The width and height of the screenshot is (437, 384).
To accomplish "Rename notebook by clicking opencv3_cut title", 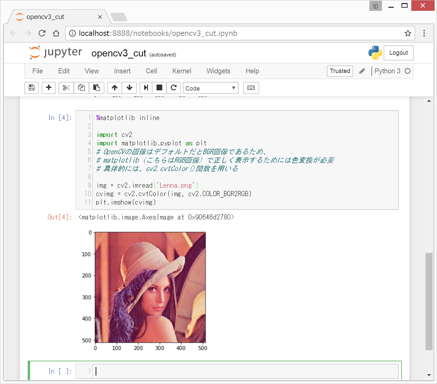I will (x=119, y=53).
